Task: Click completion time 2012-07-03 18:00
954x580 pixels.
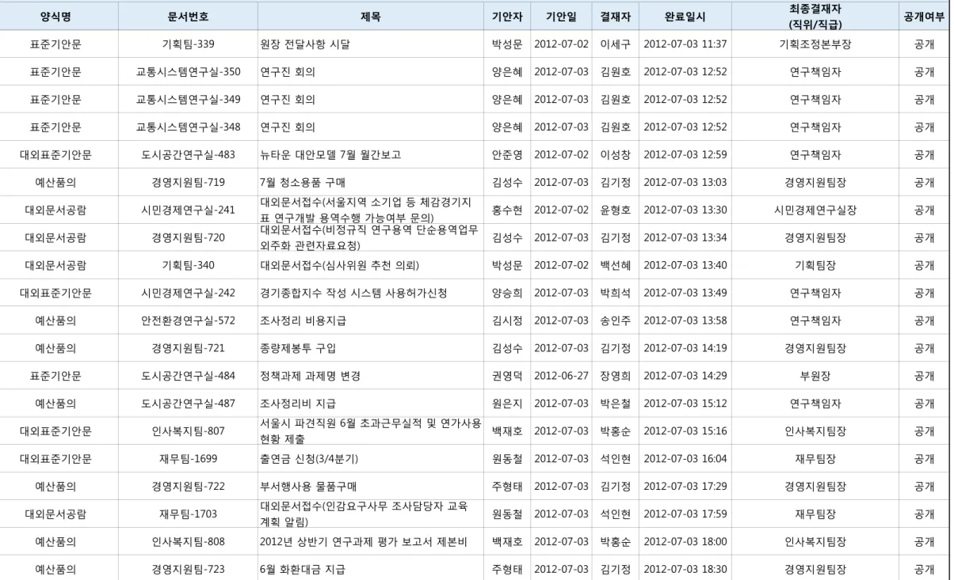Action: pyautogui.click(x=685, y=543)
